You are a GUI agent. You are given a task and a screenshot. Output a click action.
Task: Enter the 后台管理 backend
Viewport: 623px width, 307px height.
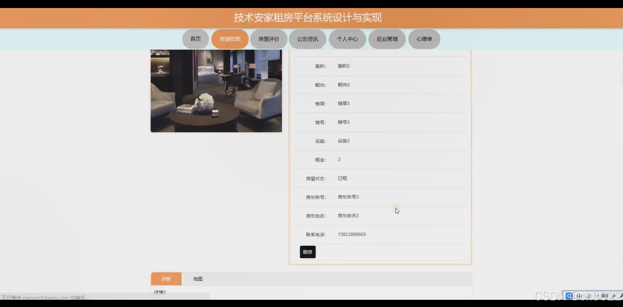387,39
